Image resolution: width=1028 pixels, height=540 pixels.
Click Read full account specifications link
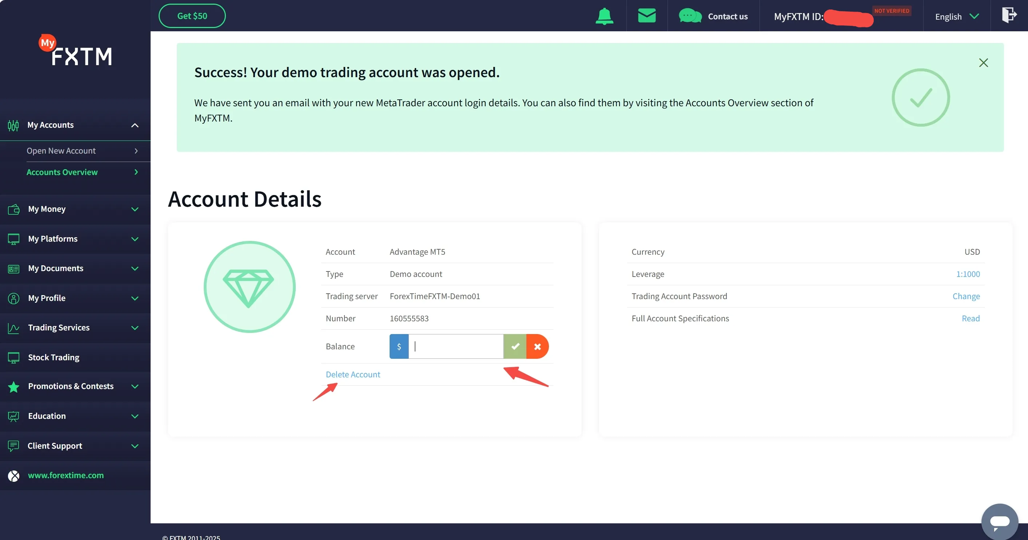click(971, 318)
